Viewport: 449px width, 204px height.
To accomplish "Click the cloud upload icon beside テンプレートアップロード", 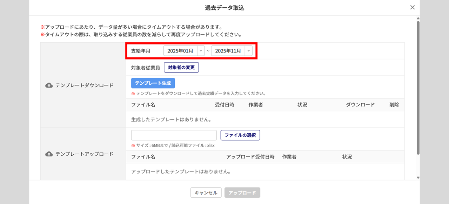I will pos(49,154).
